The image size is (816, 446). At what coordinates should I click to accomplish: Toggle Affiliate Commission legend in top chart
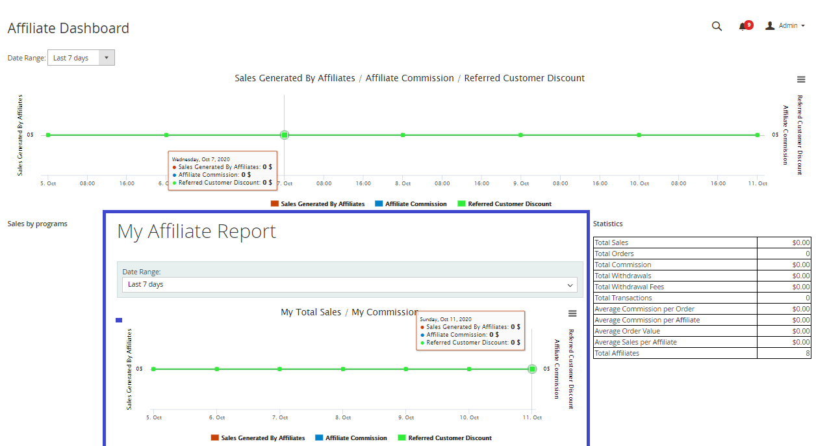click(x=411, y=204)
